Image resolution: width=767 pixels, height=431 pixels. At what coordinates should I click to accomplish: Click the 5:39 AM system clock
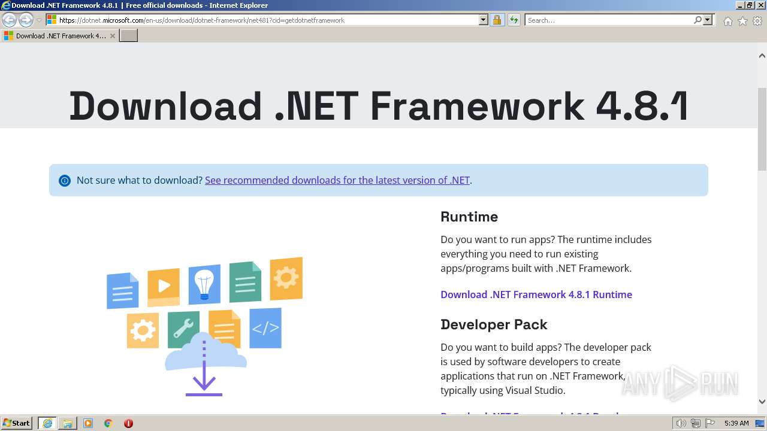[x=736, y=423]
